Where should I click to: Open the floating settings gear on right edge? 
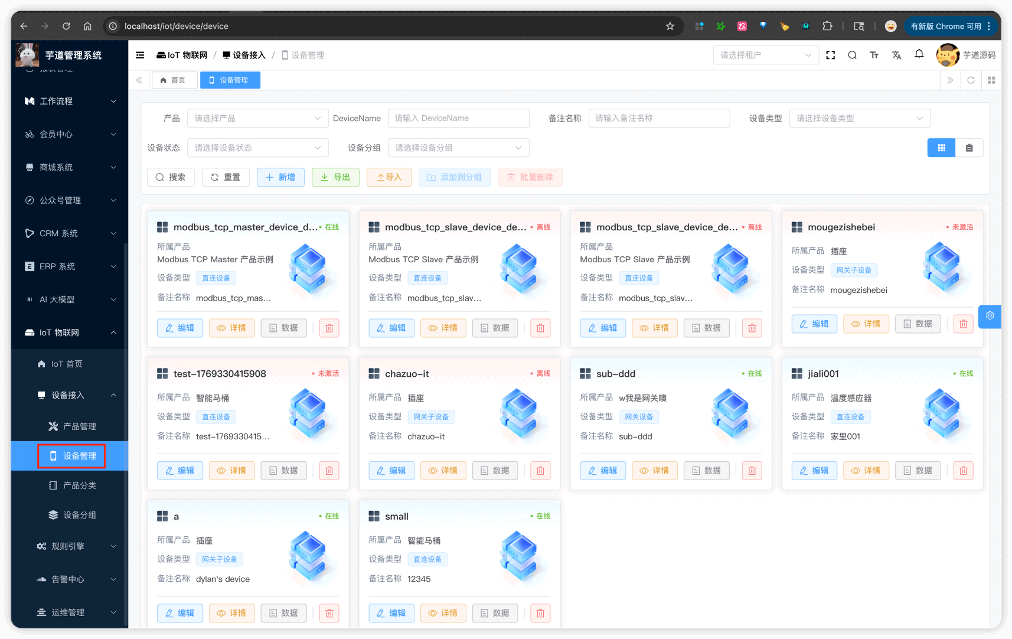(990, 316)
